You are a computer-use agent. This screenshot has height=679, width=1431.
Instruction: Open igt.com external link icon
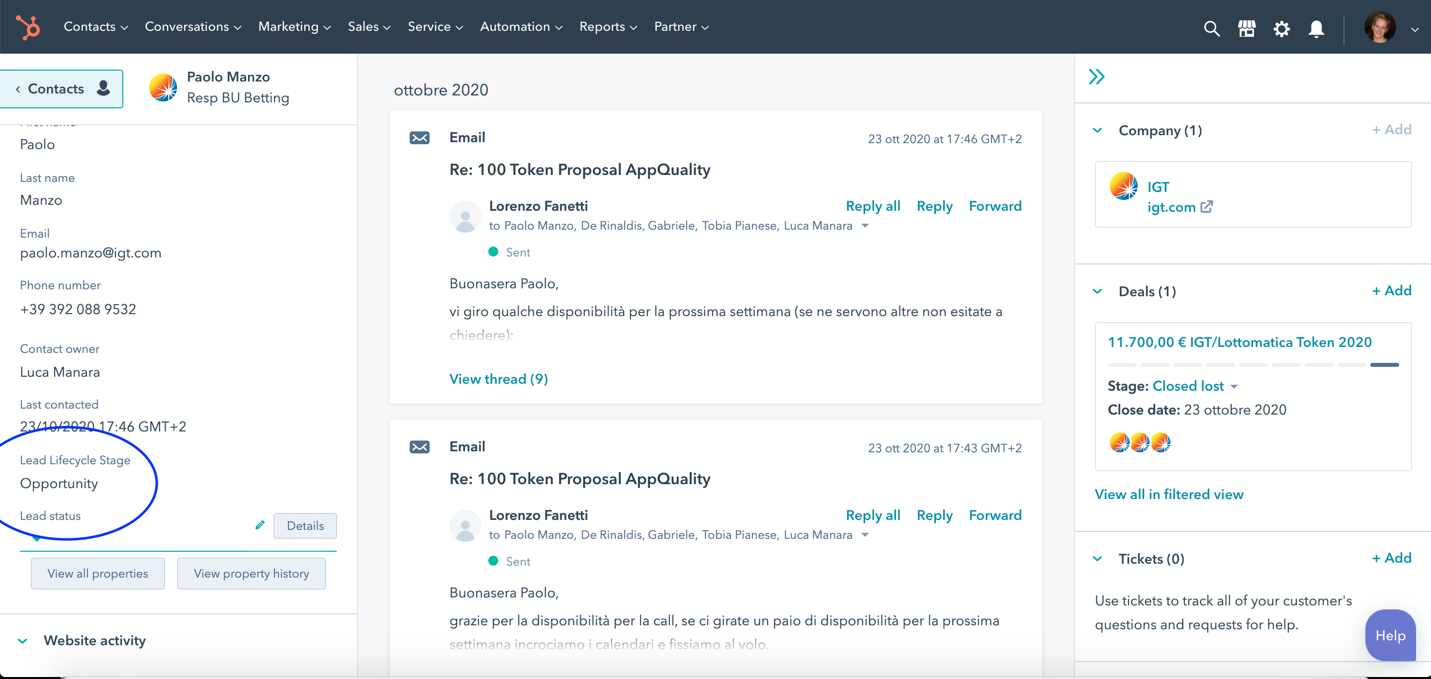pyautogui.click(x=1206, y=207)
